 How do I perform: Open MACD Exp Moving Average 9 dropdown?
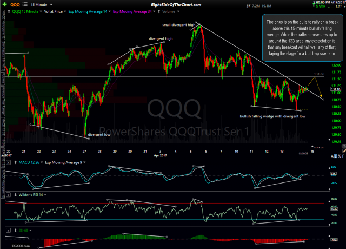(x=84, y=162)
